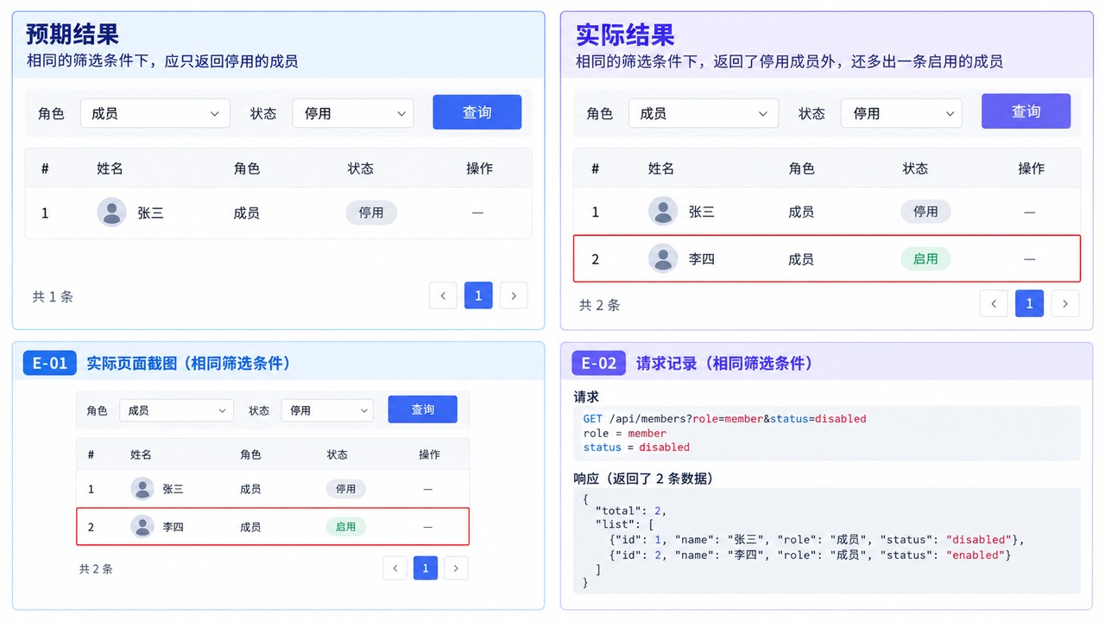The height and width of the screenshot is (622, 1105).
Task: Select 张三's avatar in the E-01 screenshot
Action: [142, 489]
